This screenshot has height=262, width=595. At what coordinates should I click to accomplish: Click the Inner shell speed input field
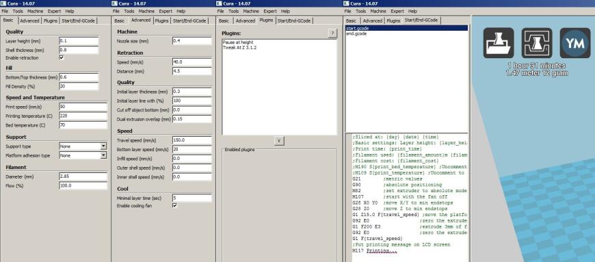pyautogui.click(x=191, y=176)
